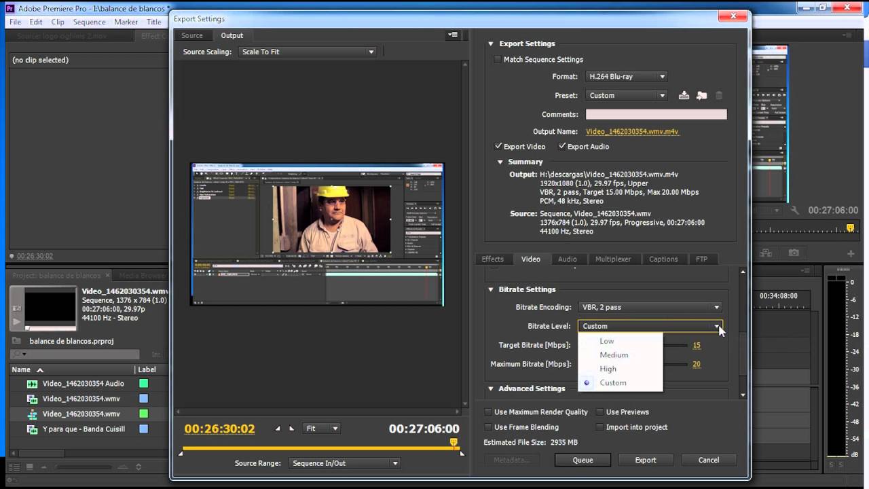Screen dimensions: 869x489
Task: Click the Target Bitrate value 15
Action: coord(697,346)
